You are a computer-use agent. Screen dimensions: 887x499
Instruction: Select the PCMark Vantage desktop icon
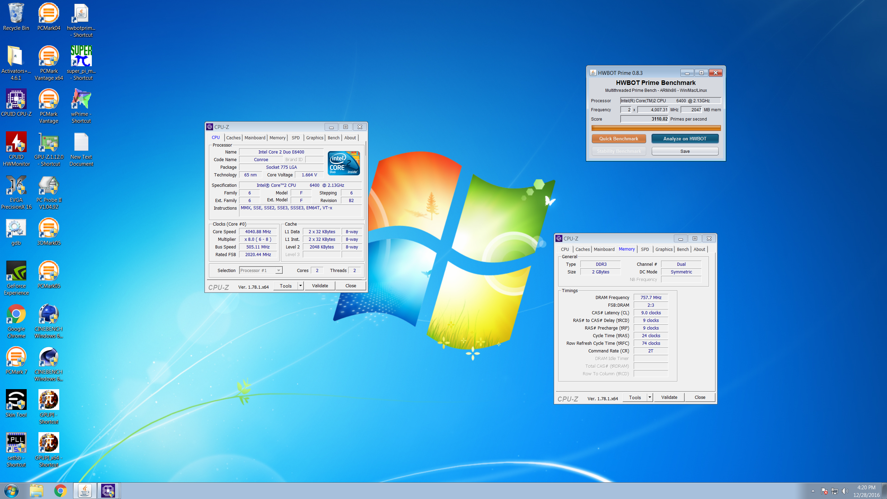tap(49, 106)
